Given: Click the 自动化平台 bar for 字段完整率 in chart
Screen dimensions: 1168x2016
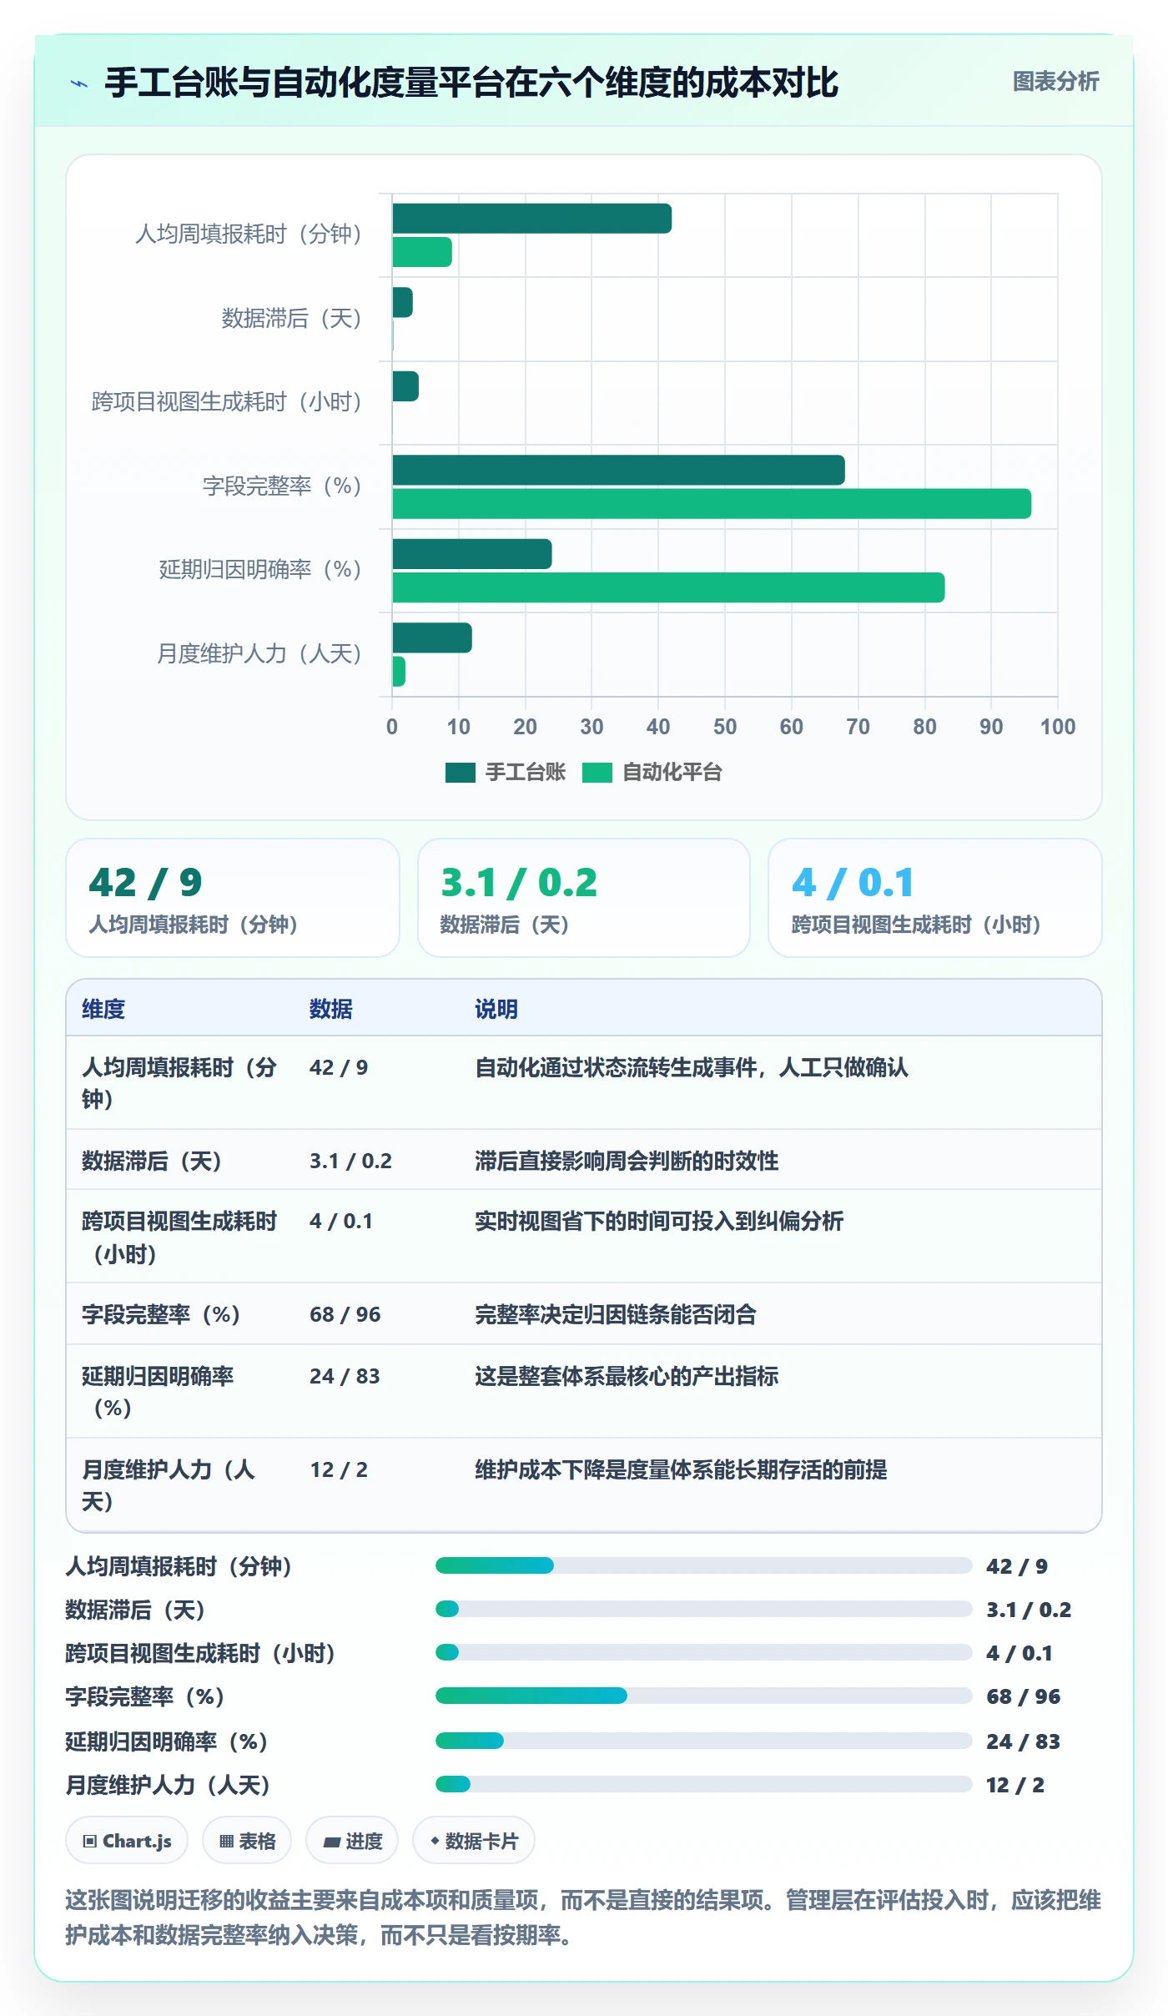Looking at the screenshot, I should [x=712, y=504].
